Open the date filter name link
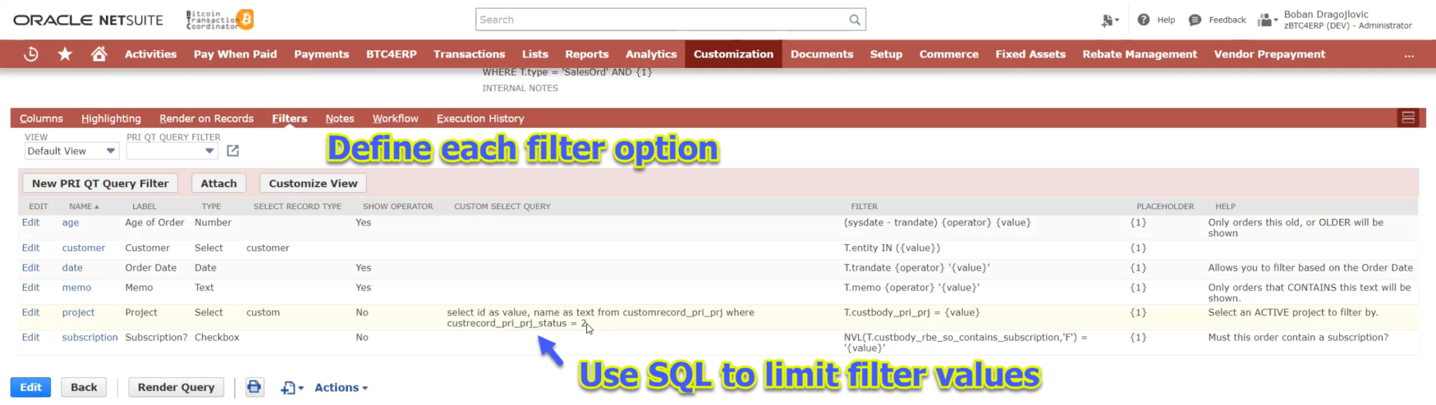Viewport: 1436px width, 405px height. [x=72, y=267]
